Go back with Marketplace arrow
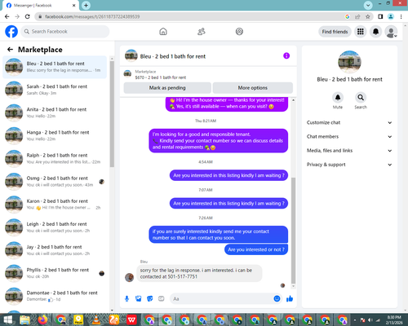408x326 pixels. (10, 49)
